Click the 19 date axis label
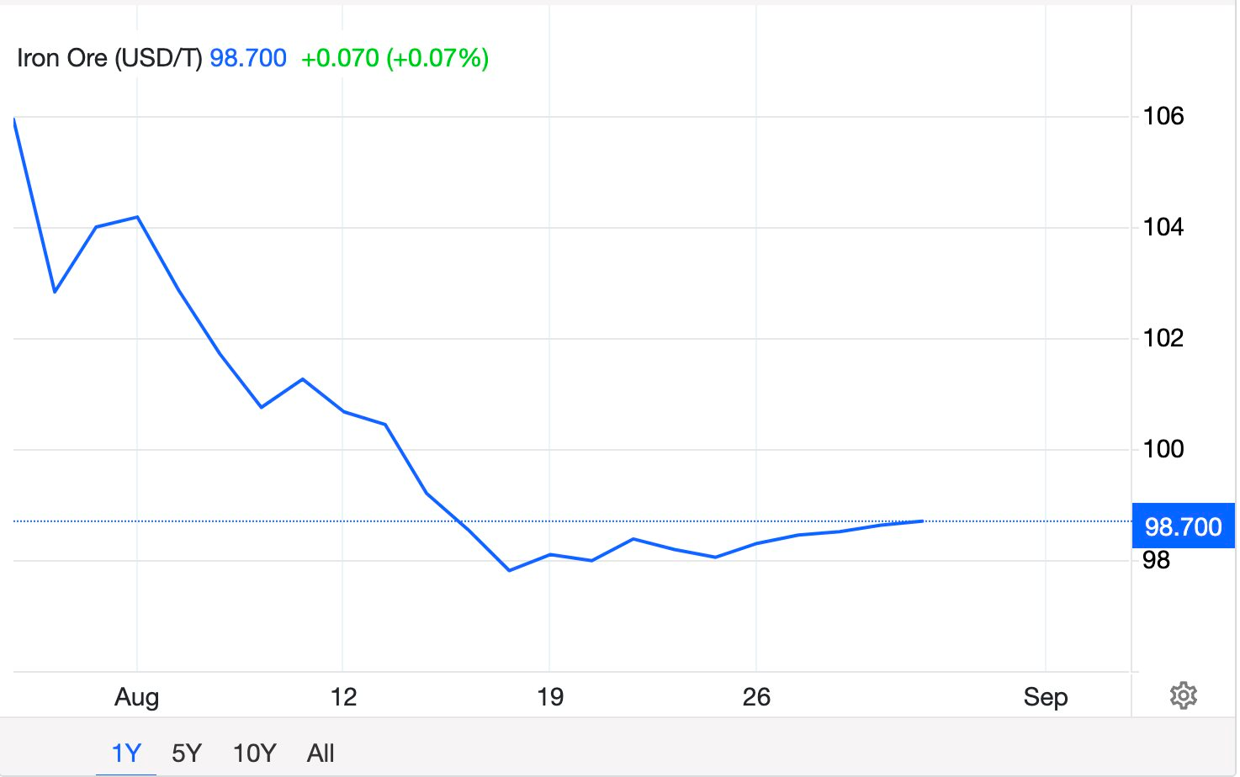Viewport: 1240px width, 777px height. 550,697
